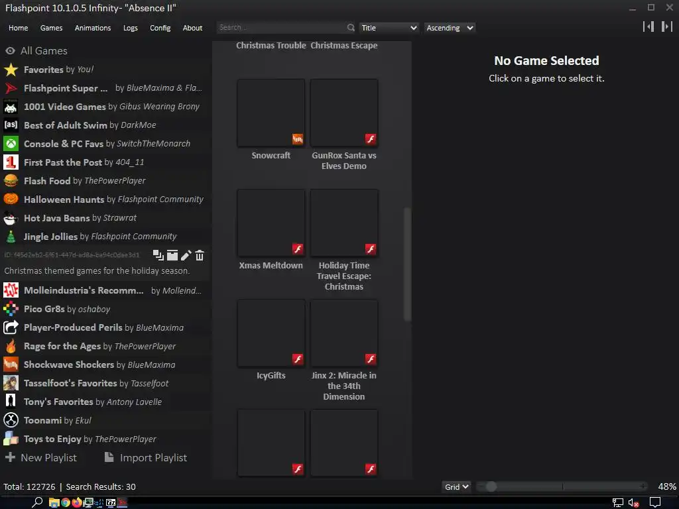
Task: Duplicate the Jingle Jollies playlist
Action: tap(158, 255)
